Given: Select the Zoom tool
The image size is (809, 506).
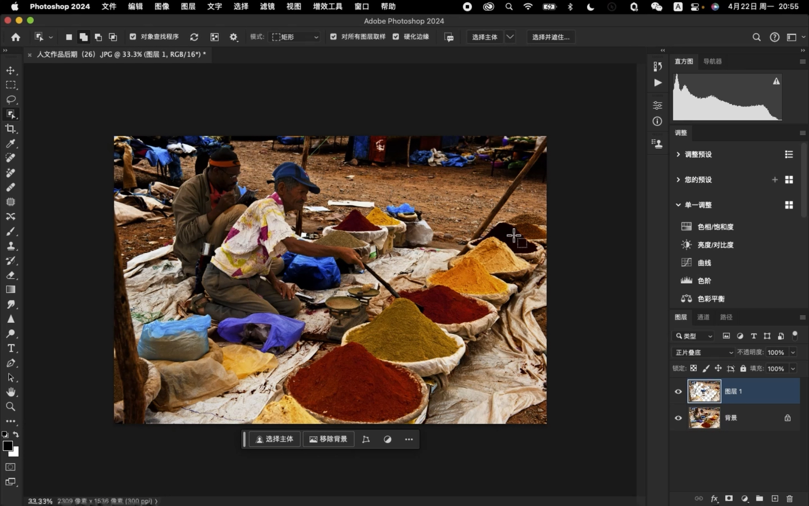Looking at the screenshot, I should click(x=10, y=406).
